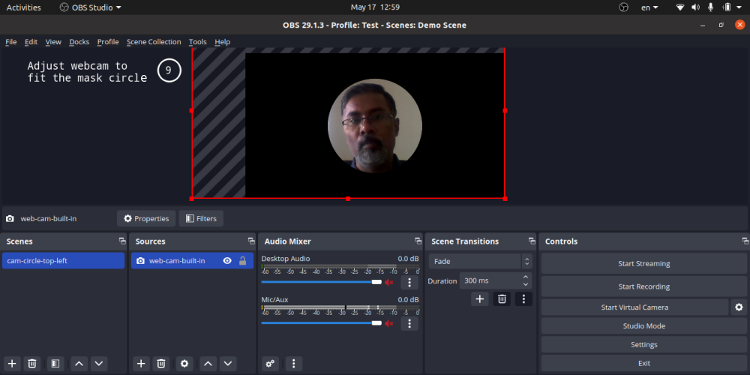Open Scene Collection menu
The image size is (750, 375).
tap(154, 41)
